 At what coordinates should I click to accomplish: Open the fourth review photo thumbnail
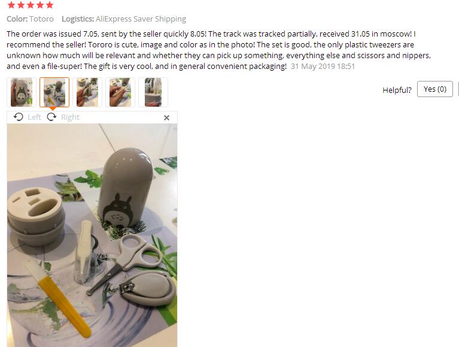tap(120, 92)
